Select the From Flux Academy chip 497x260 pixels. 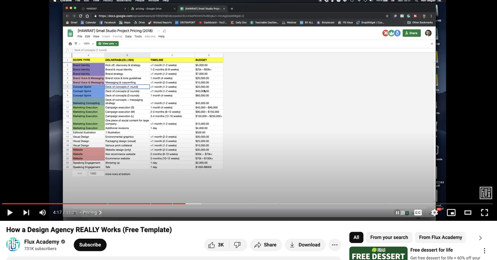[x=440, y=237]
